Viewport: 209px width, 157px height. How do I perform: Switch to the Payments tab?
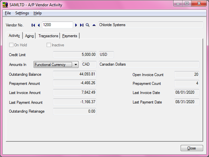[x=70, y=36]
